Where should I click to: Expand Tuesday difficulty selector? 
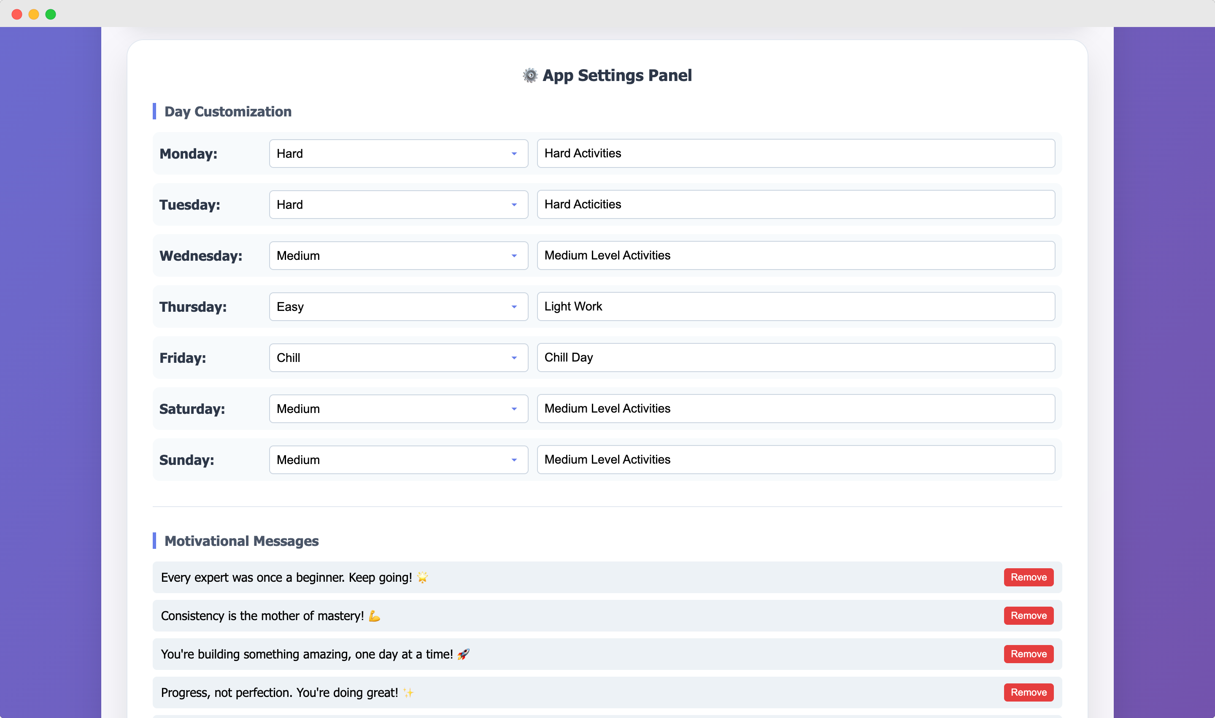coord(398,205)
